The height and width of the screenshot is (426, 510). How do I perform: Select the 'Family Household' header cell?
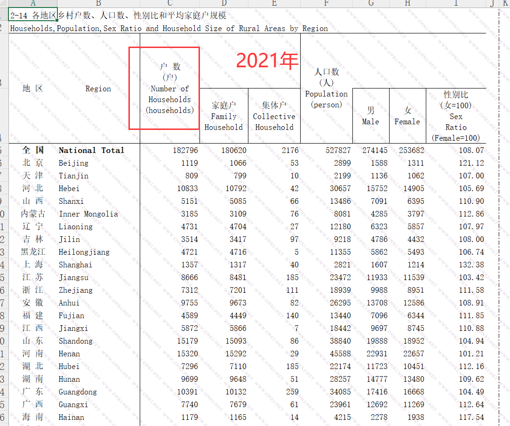pos(224,116)
